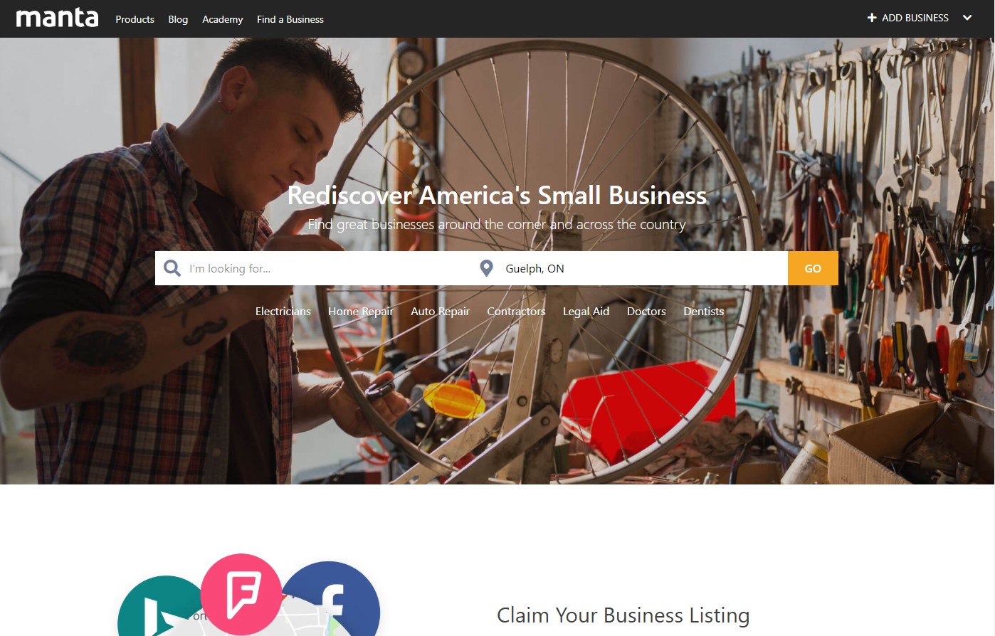The image size is (995, 636).
Task: Select the Auto Repair category link
Action: pyautogui.click(x=440, y=311)
